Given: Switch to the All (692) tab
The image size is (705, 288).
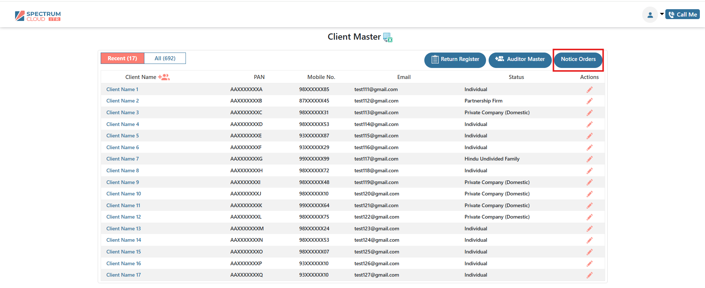Looking at the screenshot, I should point(165,58).
